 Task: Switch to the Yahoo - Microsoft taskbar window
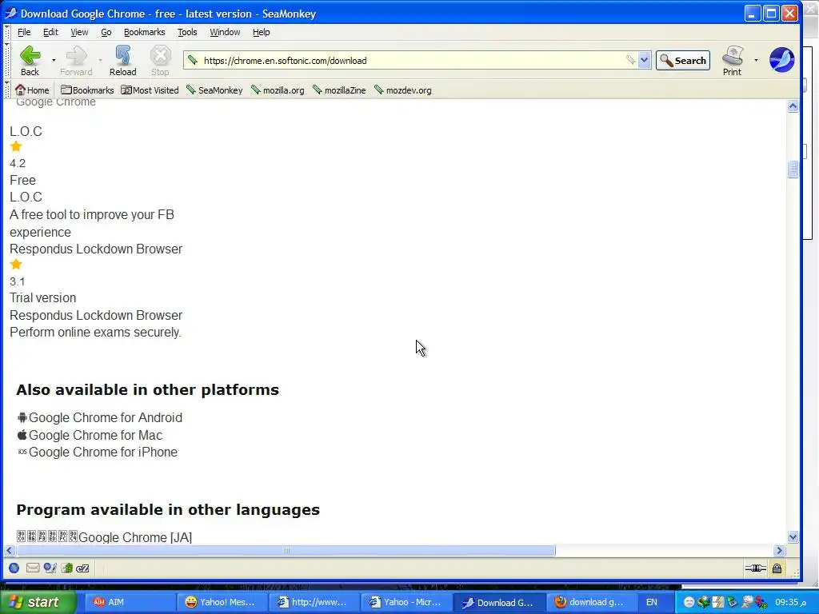(406, 602)
